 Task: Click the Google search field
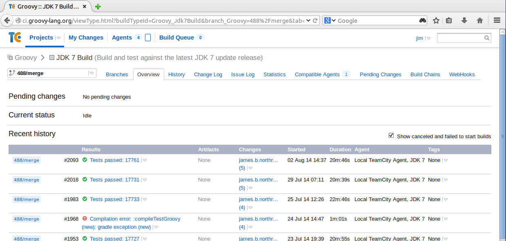pos(376,20)
